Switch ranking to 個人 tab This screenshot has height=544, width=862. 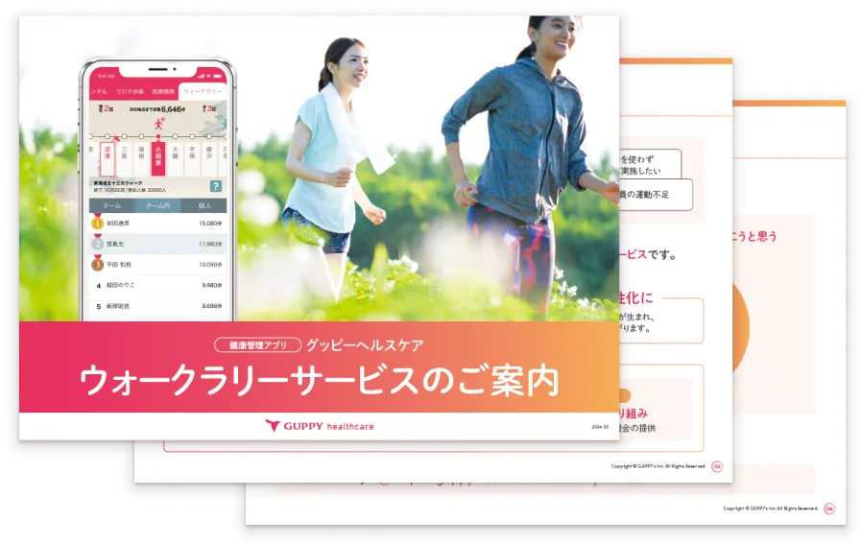(x=204, y=205)
